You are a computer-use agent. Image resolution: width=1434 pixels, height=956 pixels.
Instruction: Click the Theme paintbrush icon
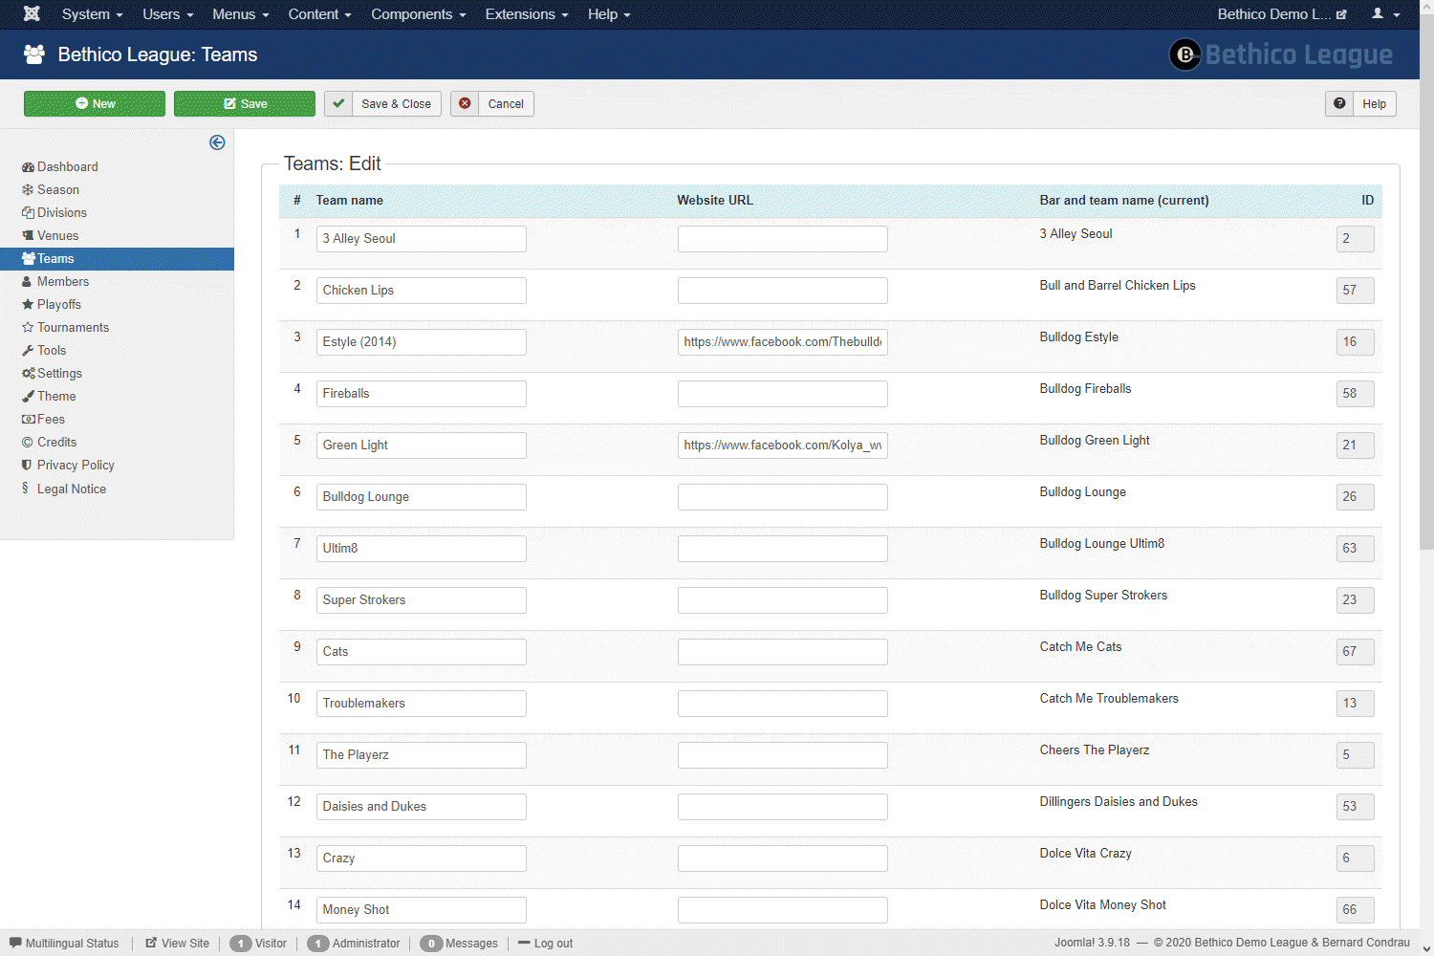coord(28,397)
